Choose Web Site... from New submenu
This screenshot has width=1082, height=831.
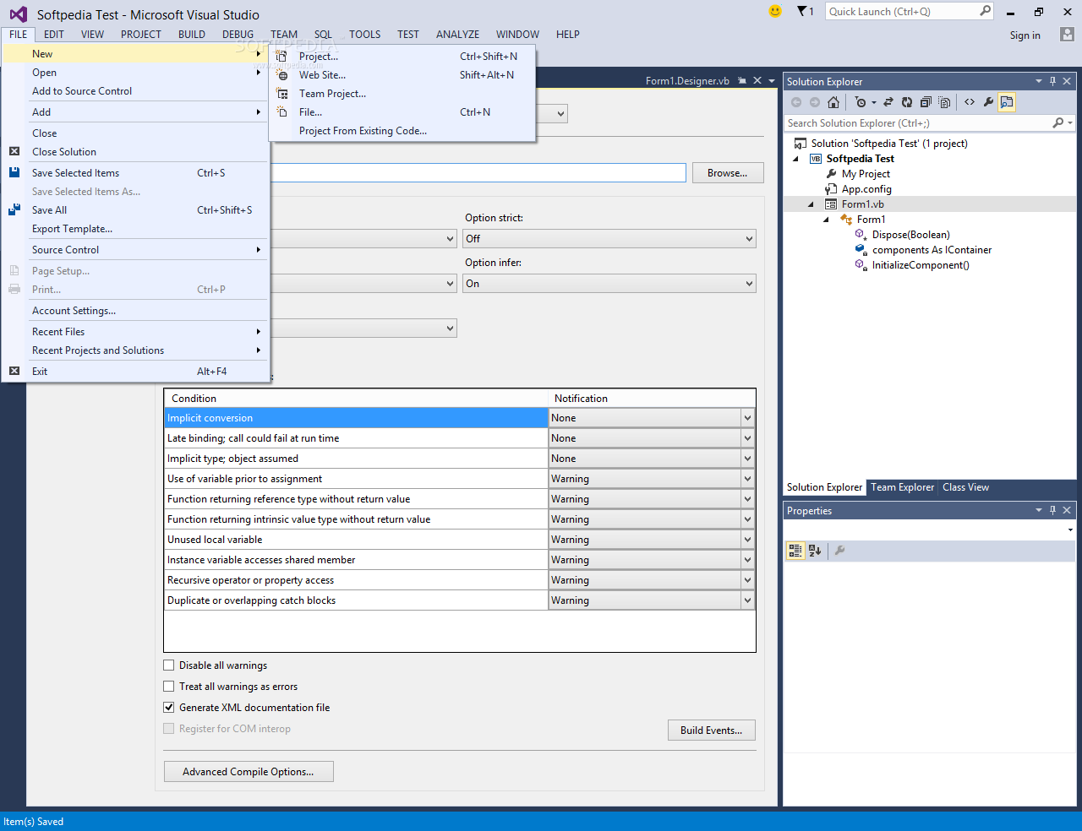tap(402, 75)
